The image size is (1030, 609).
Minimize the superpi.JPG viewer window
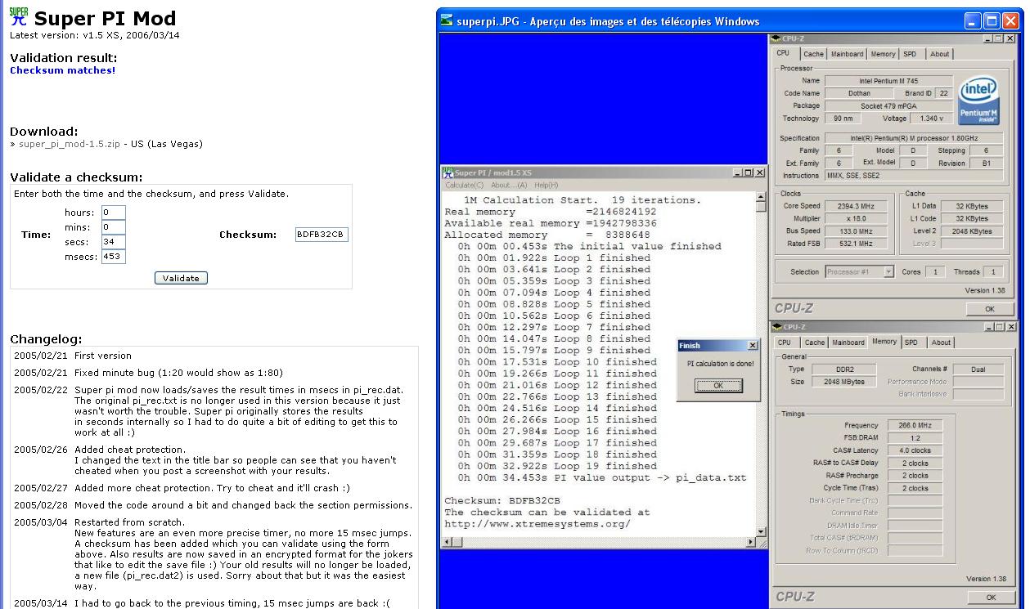click(x=973, y=22)
